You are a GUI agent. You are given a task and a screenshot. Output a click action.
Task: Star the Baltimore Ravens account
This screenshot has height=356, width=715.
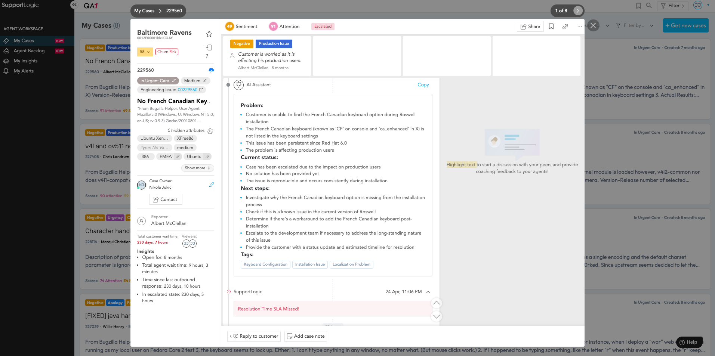point(209,34)
